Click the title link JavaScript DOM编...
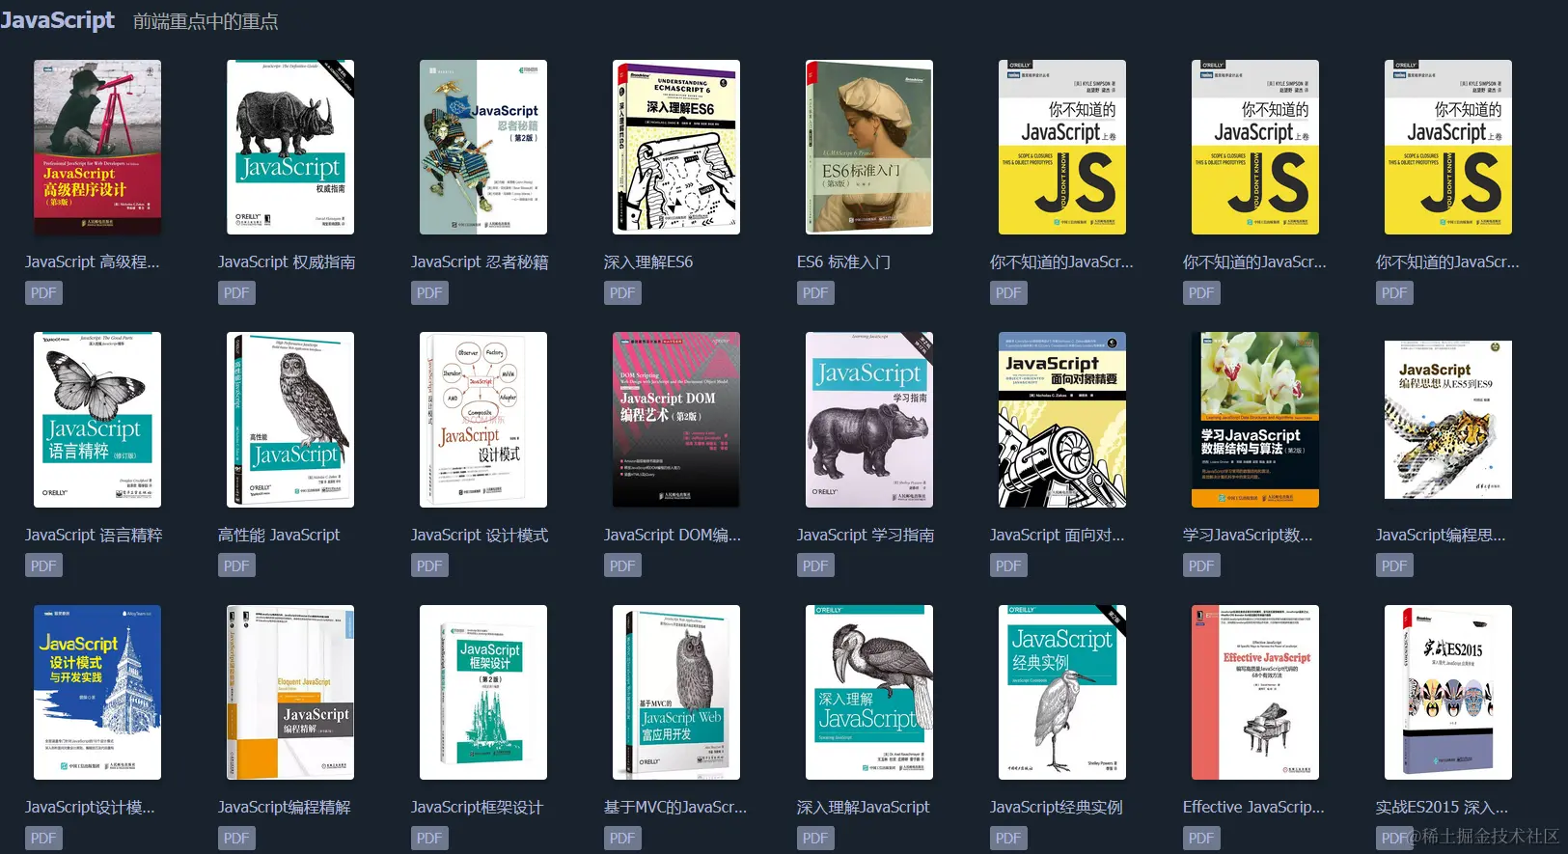Image resolution: width=1568 pixels, height=854 pixels. pyautogui.click(x=673, y=535)
